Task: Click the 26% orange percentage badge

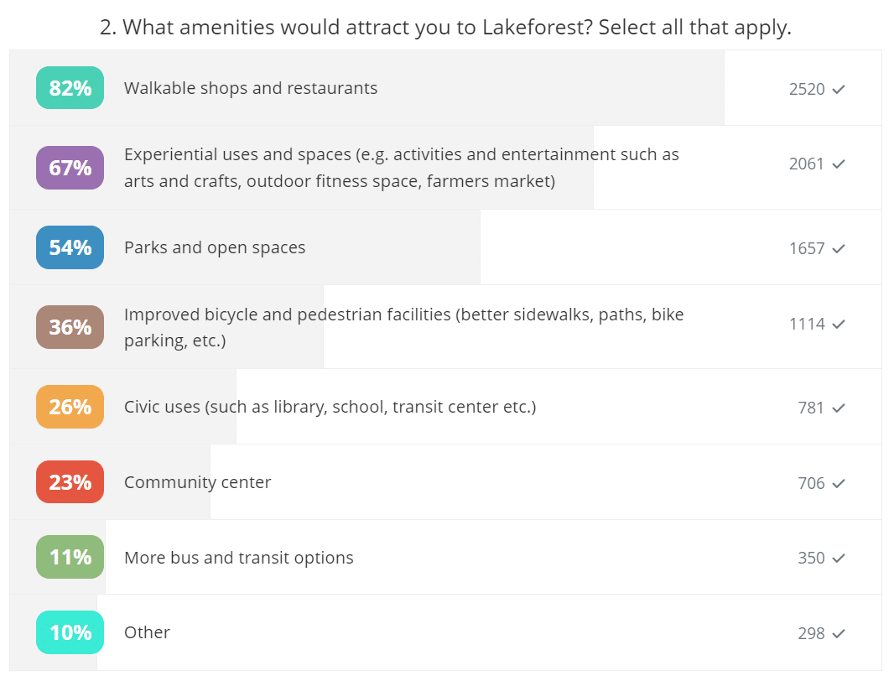Action: click(x=70, y=407)
